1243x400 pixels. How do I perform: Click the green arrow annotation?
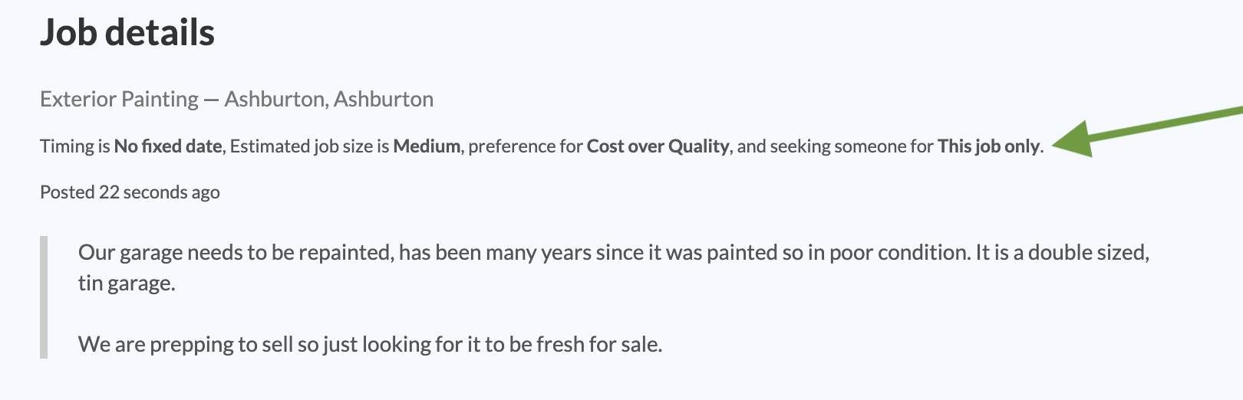1147,130
